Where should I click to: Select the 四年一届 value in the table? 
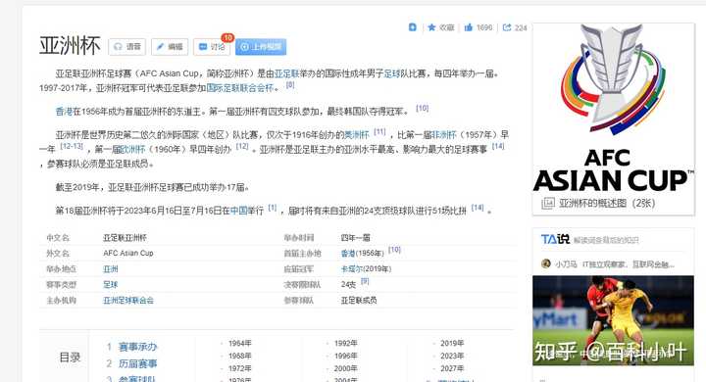[x=356, y=238]
